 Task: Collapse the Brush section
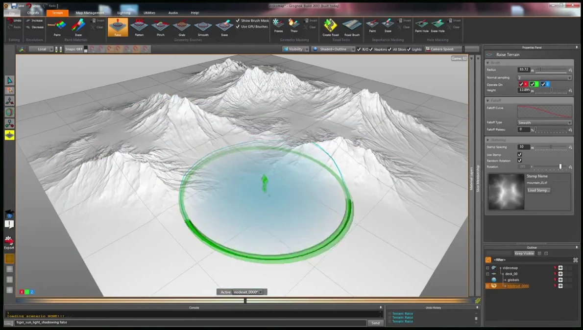[x=488, y=63]
